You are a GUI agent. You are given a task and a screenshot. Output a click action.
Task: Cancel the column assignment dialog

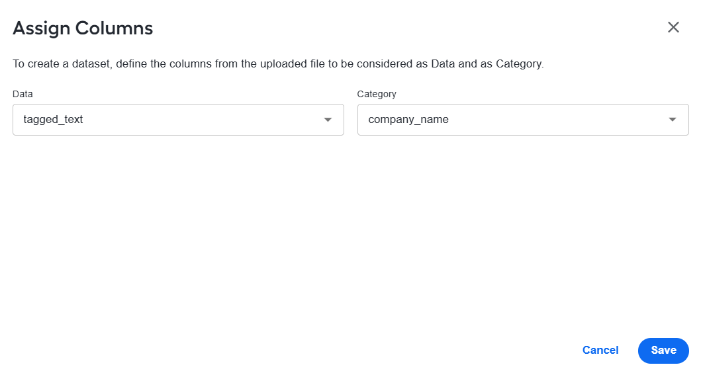click(x=600, y=350)
